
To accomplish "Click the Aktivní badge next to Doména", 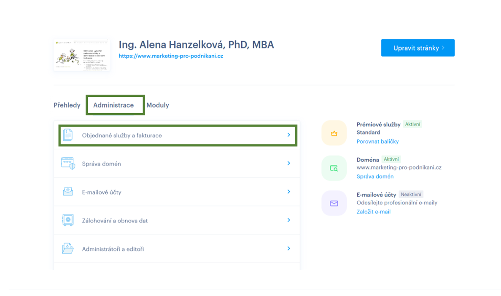I will 391,159.
